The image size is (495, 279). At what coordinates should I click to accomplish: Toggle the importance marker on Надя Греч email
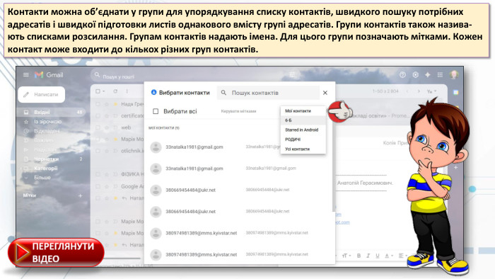pos(115,104)
